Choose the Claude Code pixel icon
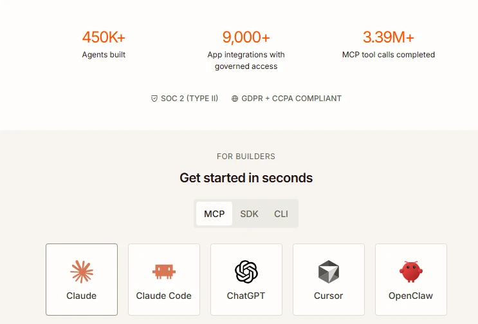This screenshot has width=478, height=324. tap(163, 272)
